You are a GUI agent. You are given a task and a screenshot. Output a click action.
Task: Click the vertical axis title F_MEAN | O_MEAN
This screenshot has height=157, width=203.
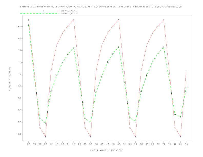tap(10, 79)
